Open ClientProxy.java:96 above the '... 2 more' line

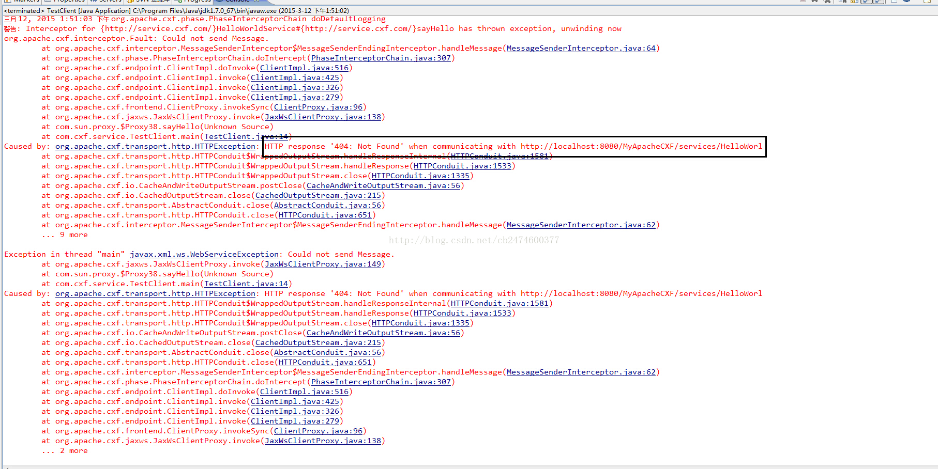pyautogui.click(x=318, y=431)
